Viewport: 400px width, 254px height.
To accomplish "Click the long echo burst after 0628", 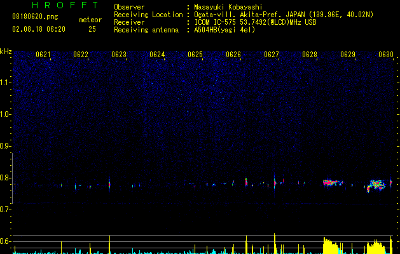I will [333, 183].
